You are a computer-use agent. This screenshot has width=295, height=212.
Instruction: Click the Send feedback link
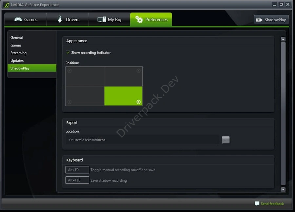[x=272, y=204]
